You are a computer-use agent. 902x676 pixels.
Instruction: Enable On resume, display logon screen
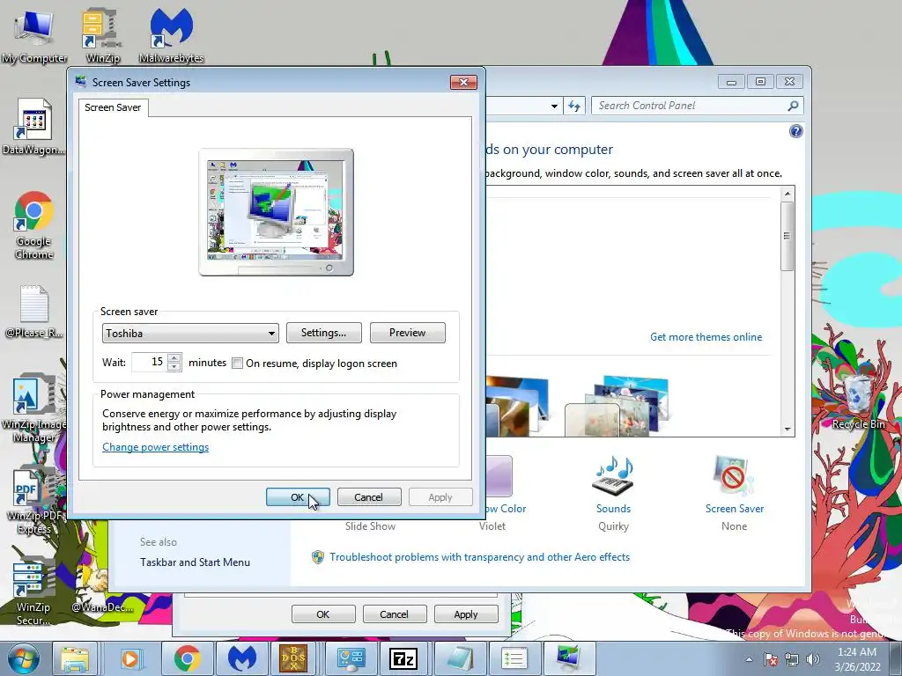point(237,364)
